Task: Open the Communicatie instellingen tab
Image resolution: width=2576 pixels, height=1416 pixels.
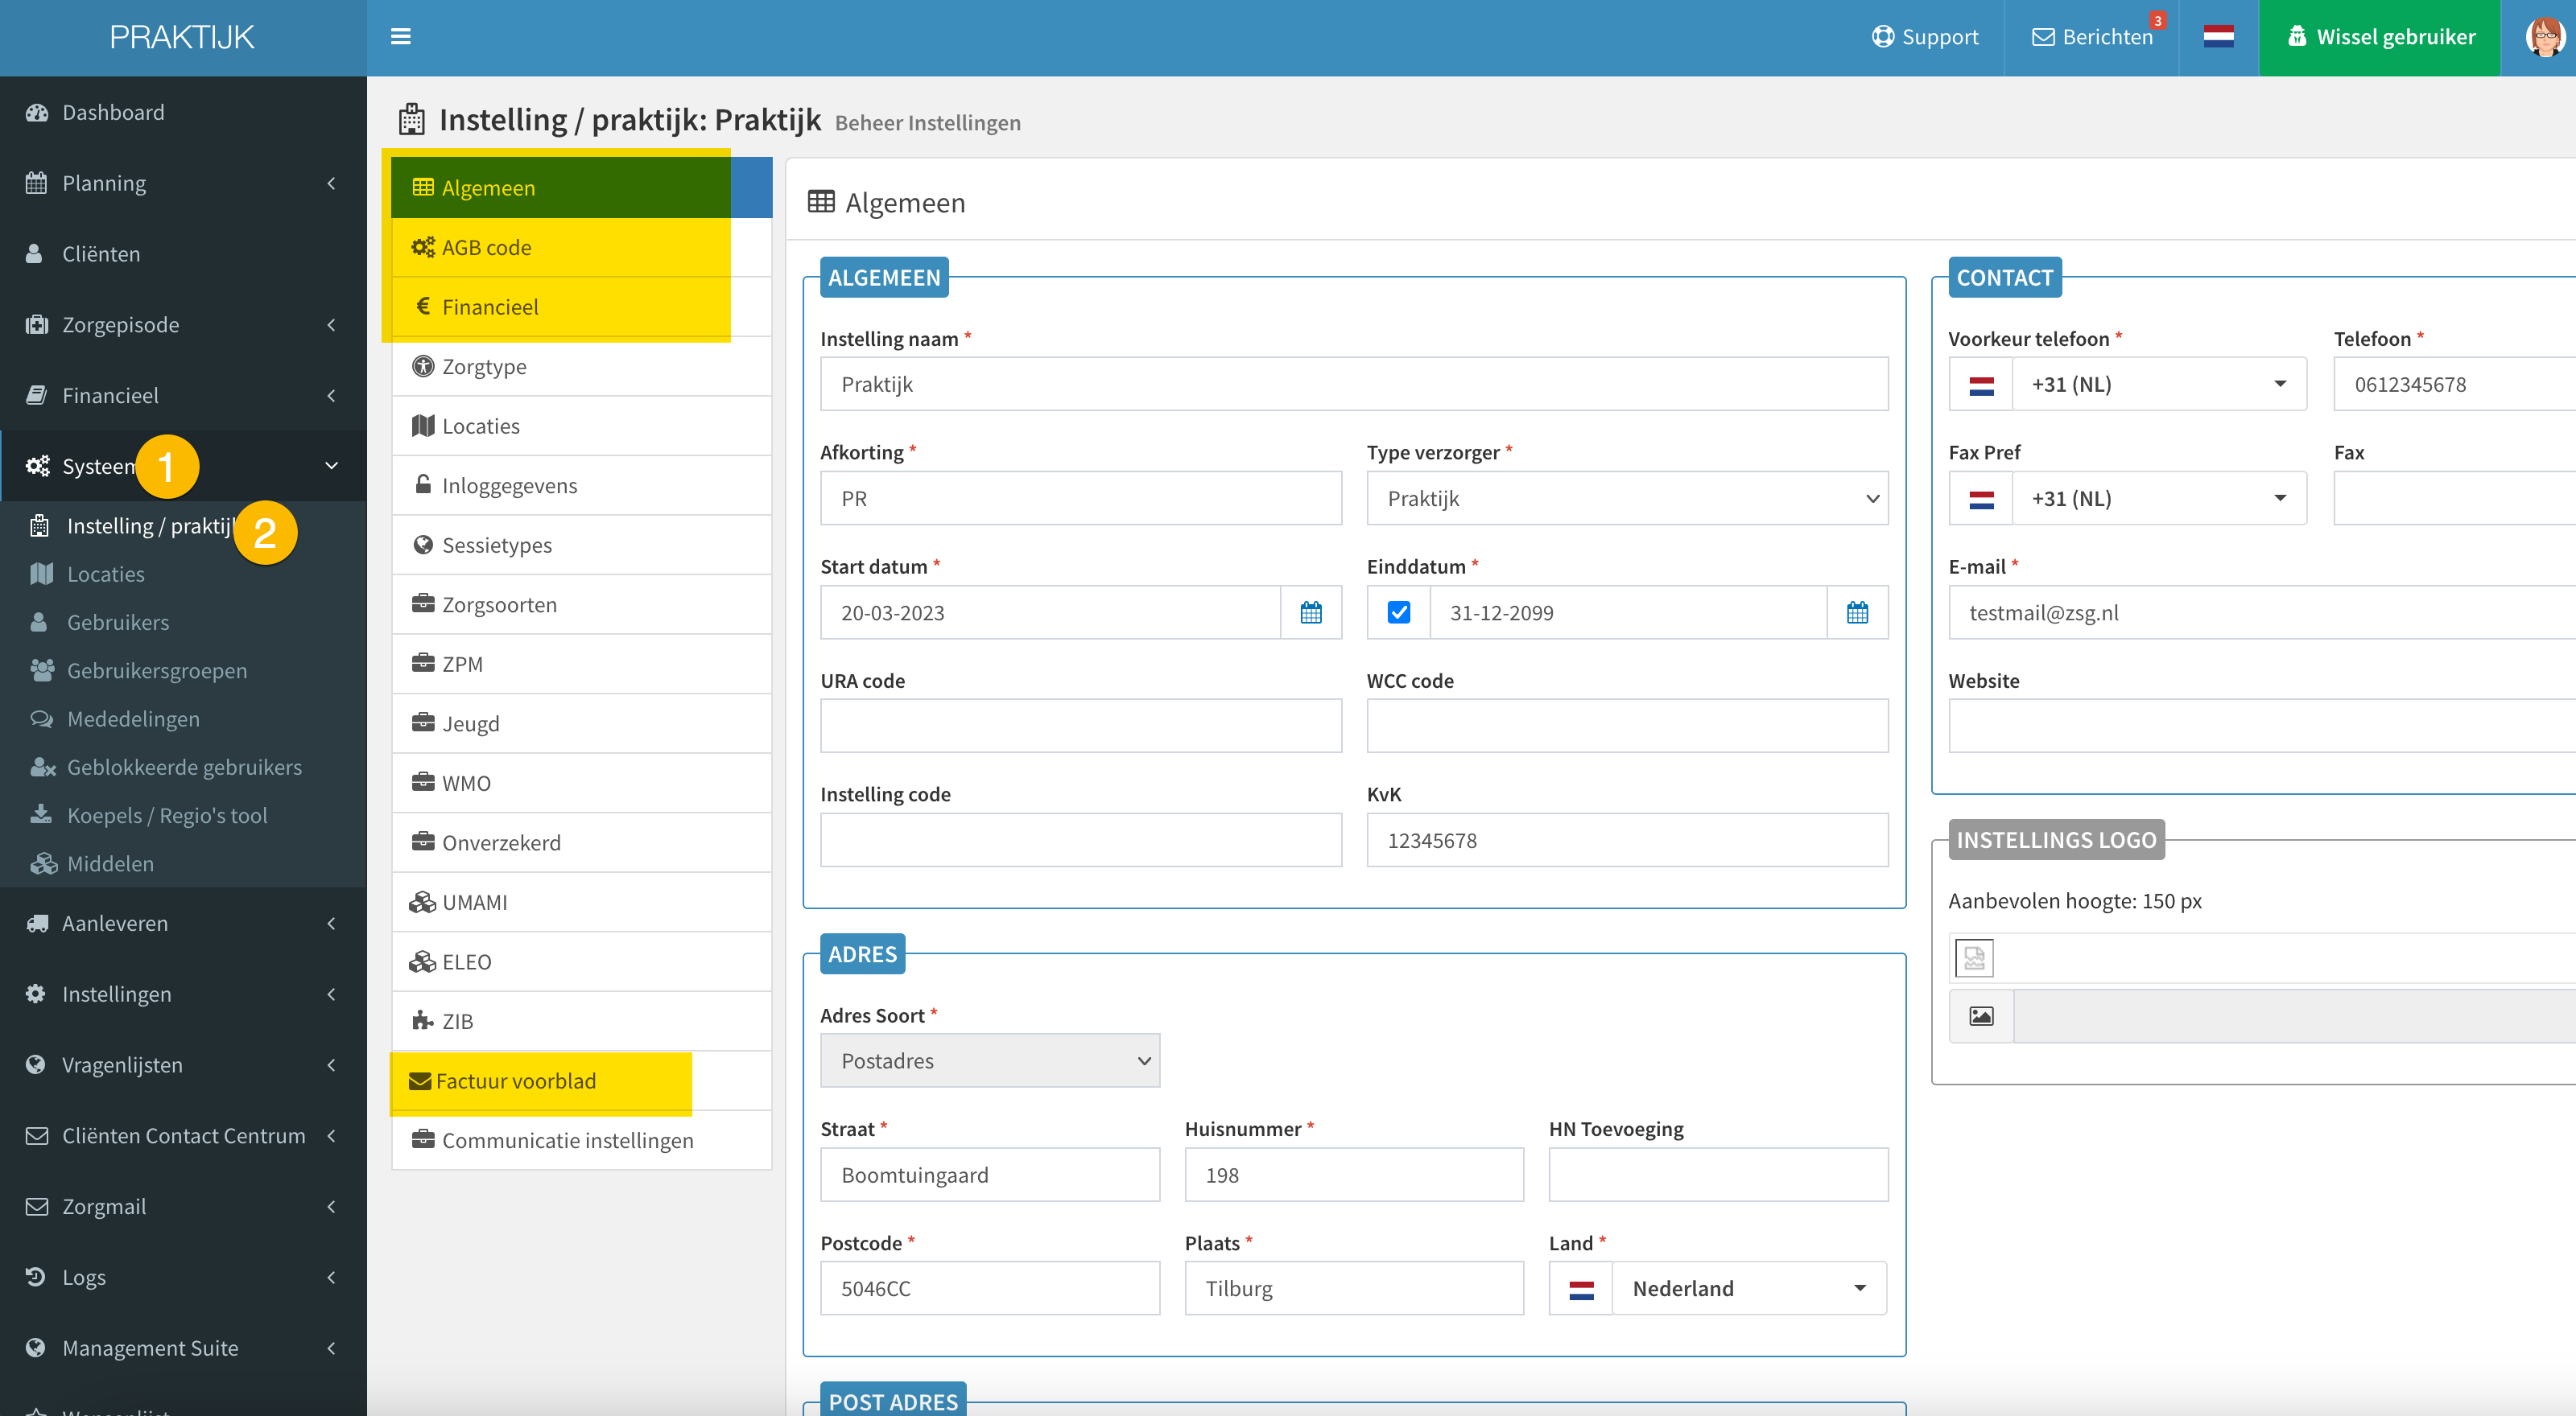Action: tap(581, 1140)
